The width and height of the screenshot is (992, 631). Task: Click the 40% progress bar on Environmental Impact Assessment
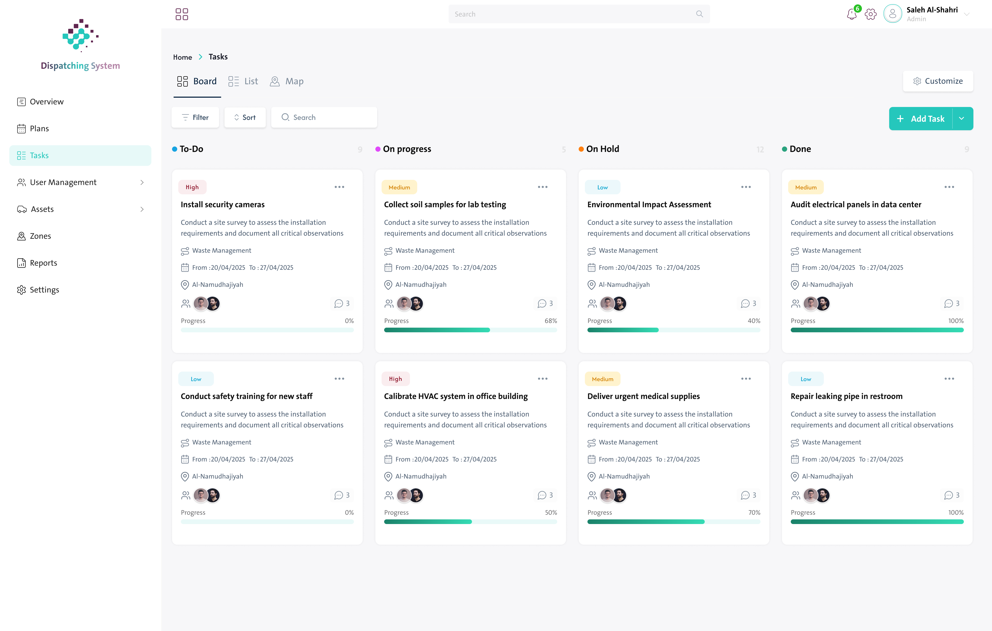click(x=673, y=330)
